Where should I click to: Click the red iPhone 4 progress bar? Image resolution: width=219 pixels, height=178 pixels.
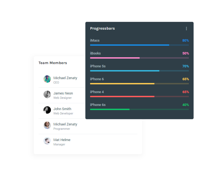click(x=139, y=97)
